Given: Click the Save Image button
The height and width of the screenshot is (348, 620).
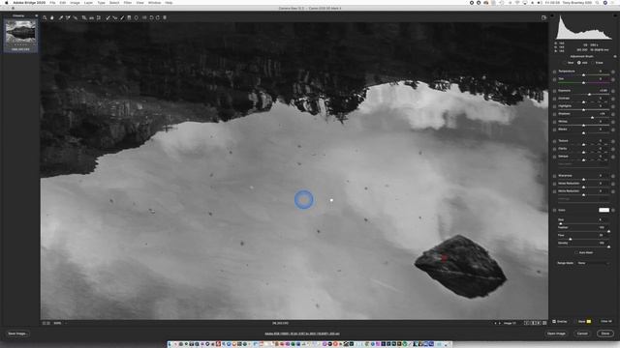Looking at the screenshot, I should (17, 333).
